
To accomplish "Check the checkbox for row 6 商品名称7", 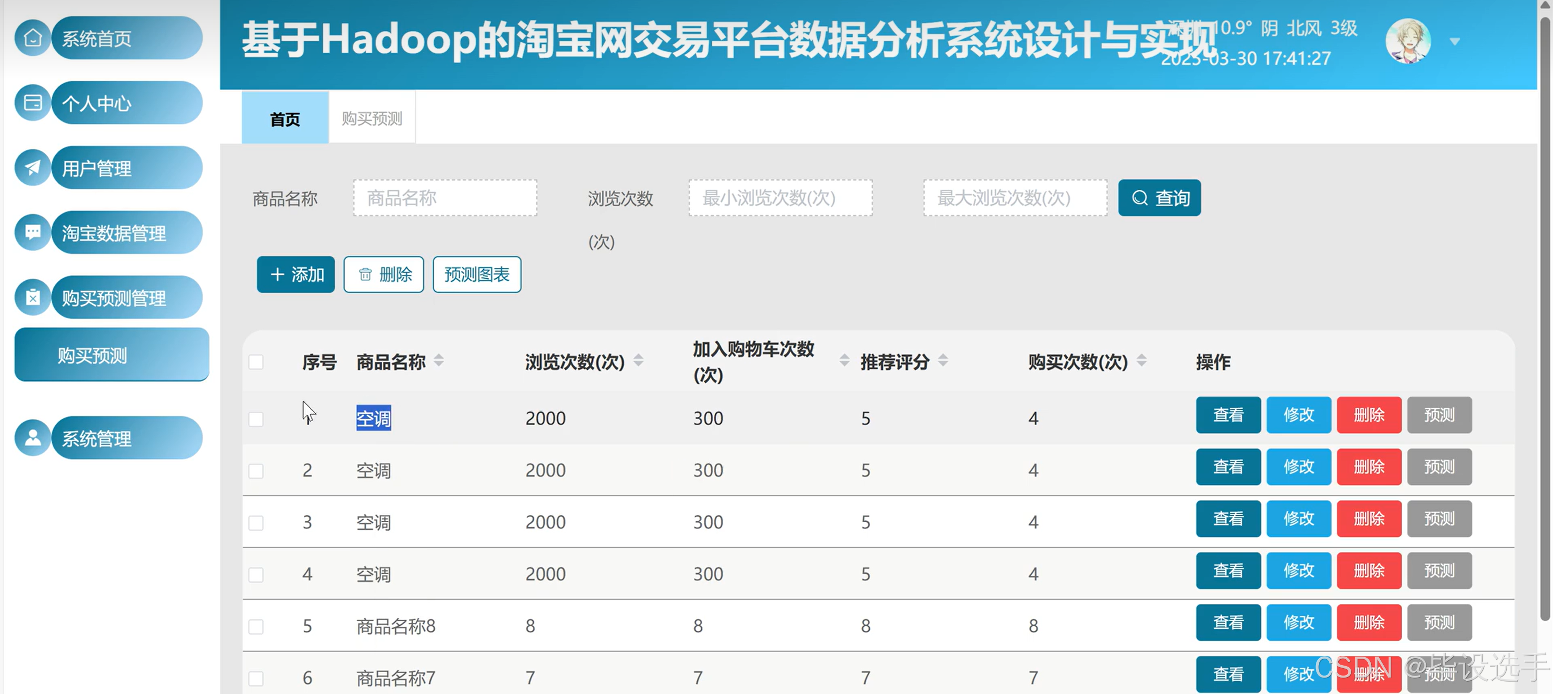I will pos(256,679).
